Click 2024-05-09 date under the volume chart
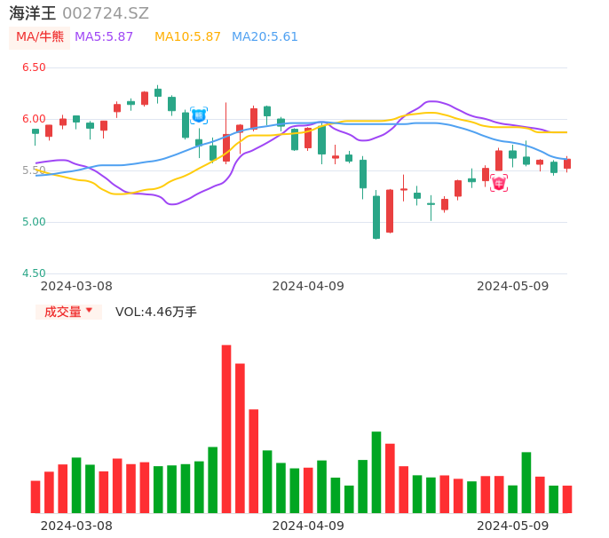This screenshot has height=538, width=609. [512, 526]
